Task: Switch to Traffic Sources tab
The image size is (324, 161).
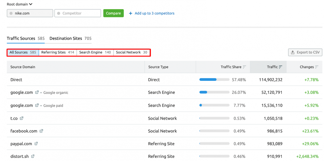Action: click(26, 38)
